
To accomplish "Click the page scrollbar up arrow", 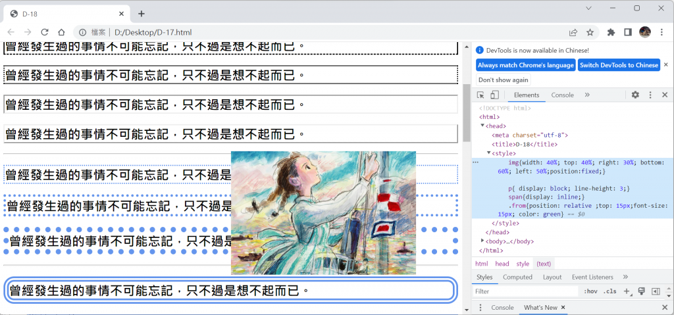I will pos(467,47).
